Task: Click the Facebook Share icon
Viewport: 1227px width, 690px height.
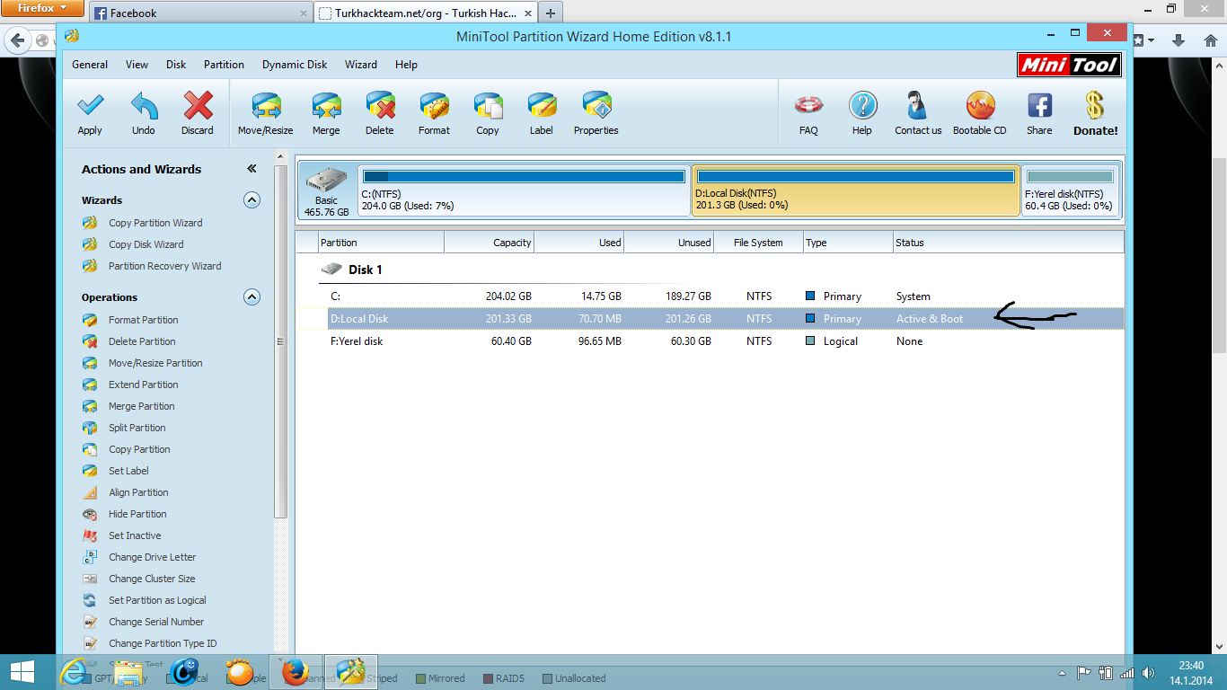Action: pos(1039,107)
